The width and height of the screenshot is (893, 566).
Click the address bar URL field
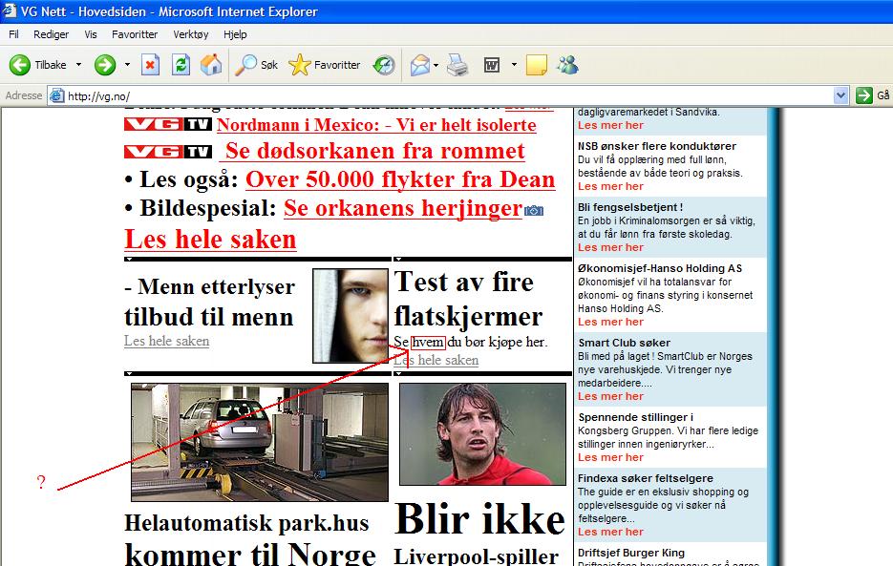click(x=450, y=95)
